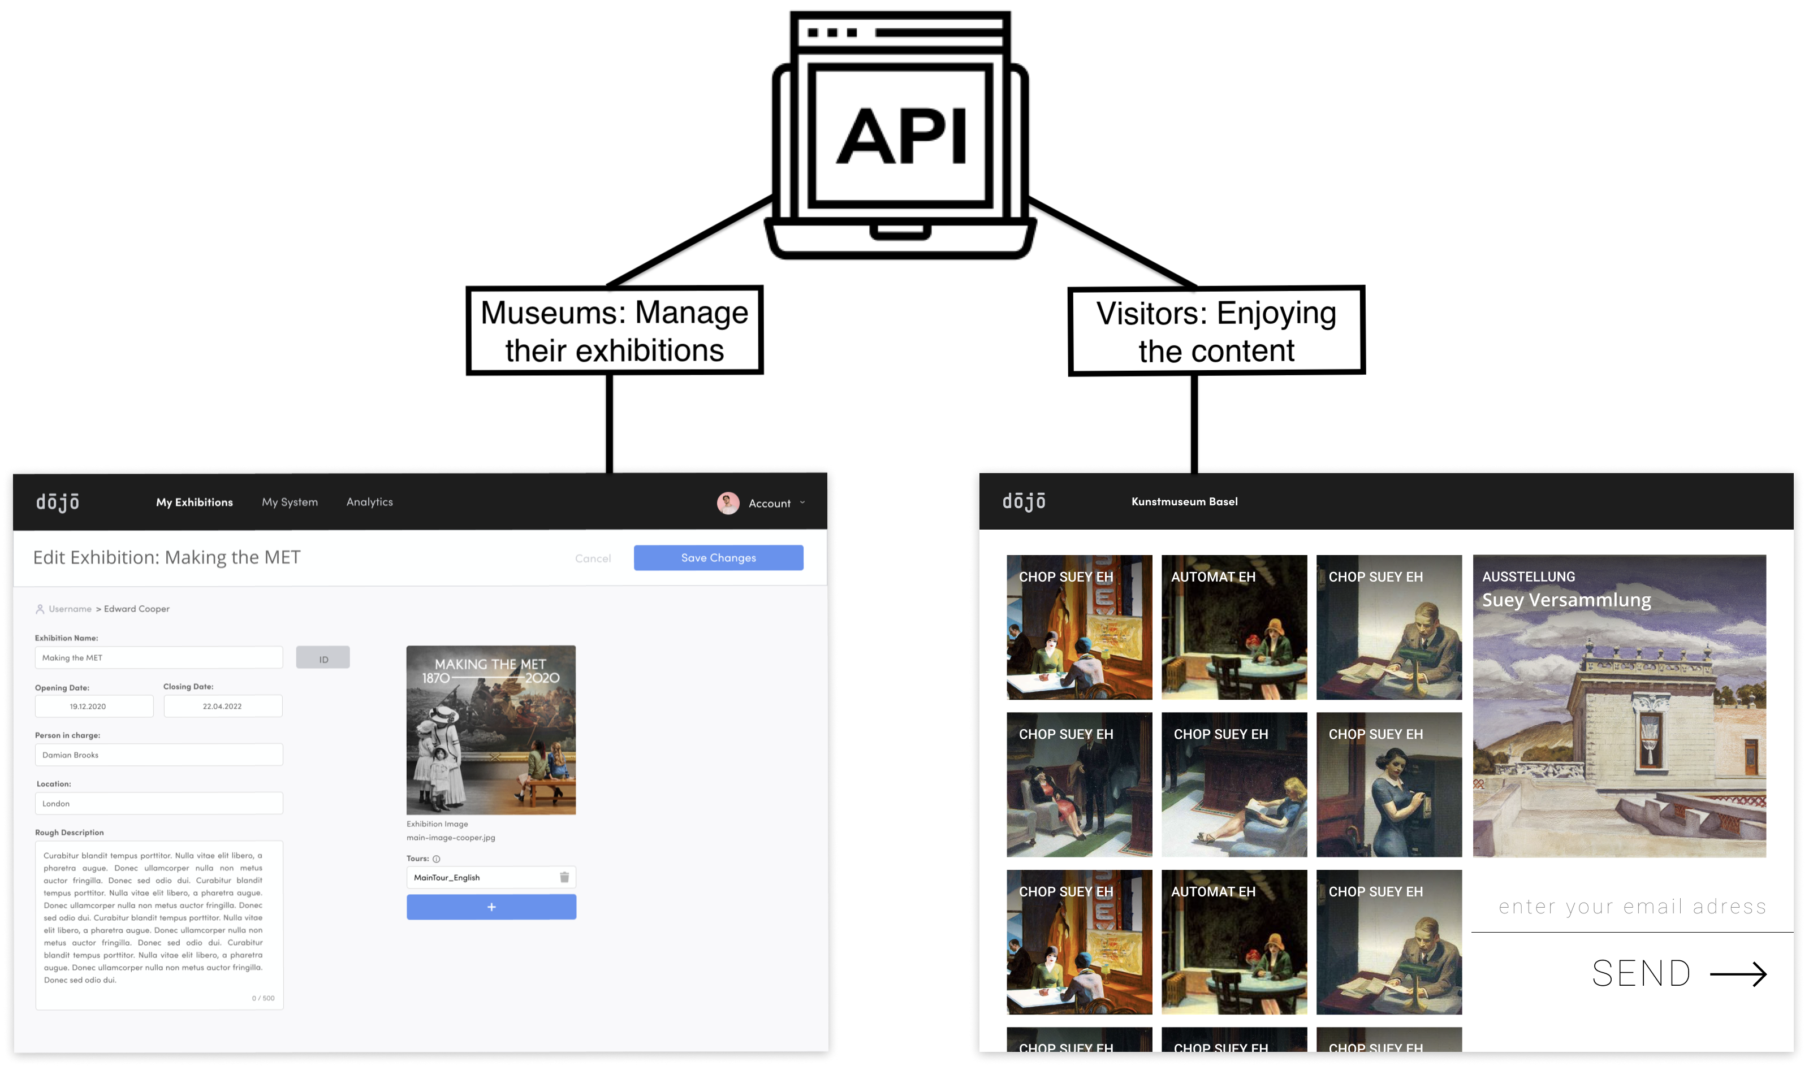Click the Location field showing London
The height and width of the screenshot is (1066, 1813).
(x=159, y=803)
